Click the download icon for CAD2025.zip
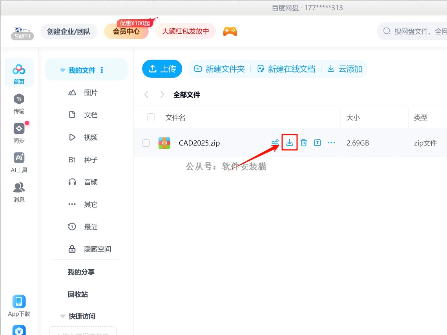Viewport: 447px width, 335px height. (x=289, y=142)
